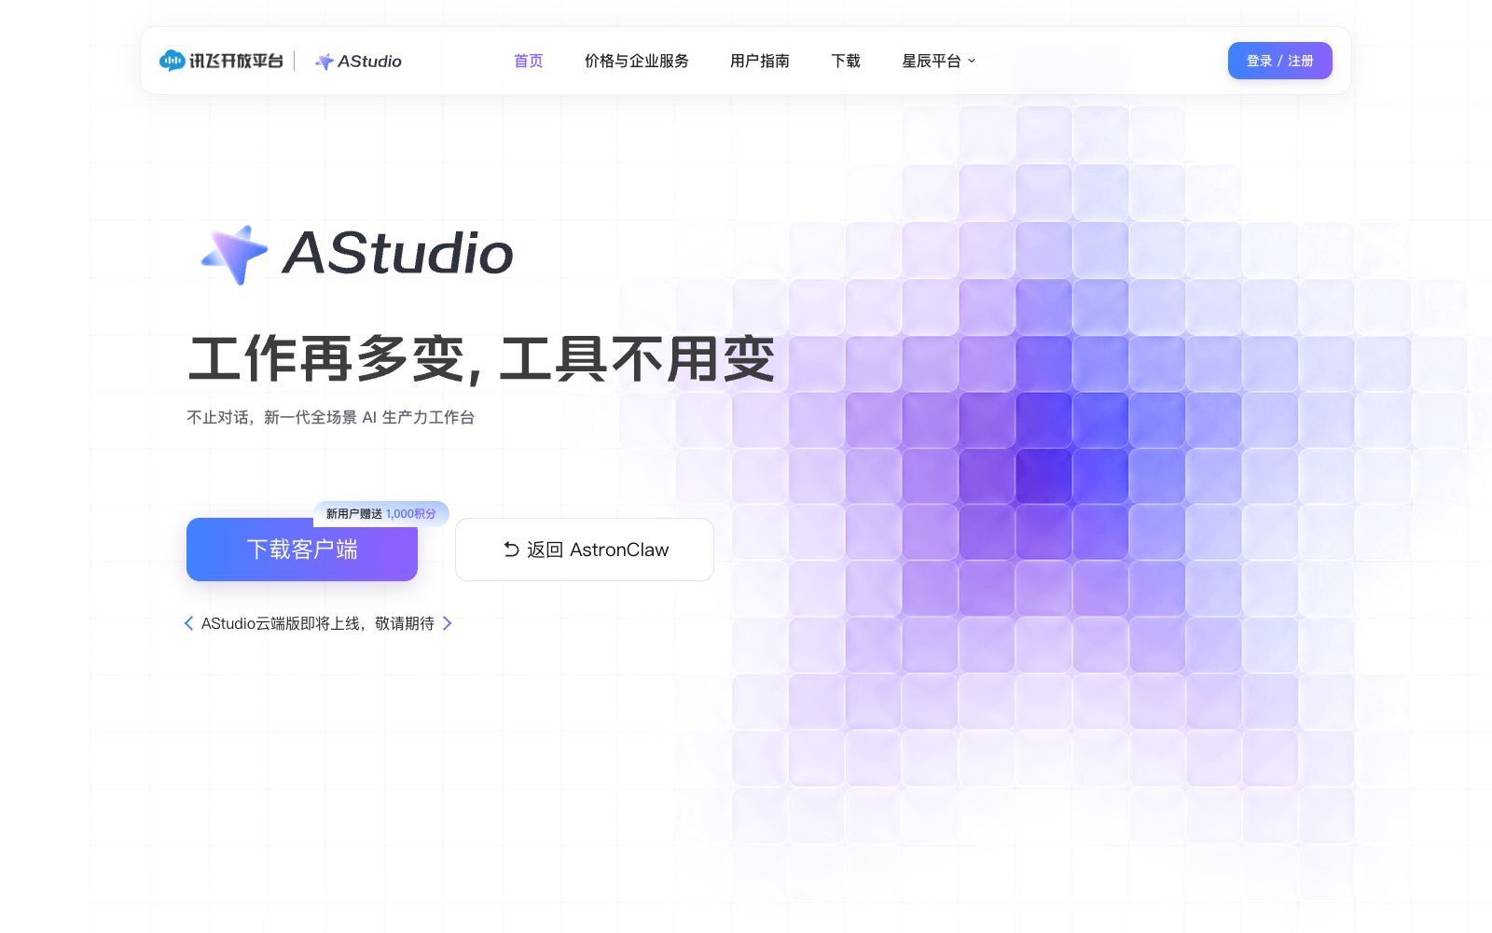Click subtitle 不止对话，新一代全场景 AI 生产力工作台
1492x933 pixels.
coord(330,417)
